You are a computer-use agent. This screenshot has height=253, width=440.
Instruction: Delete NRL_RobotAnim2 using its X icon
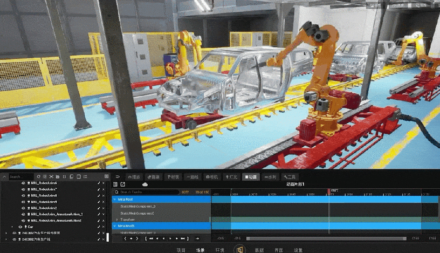click(x=103, y=208)
